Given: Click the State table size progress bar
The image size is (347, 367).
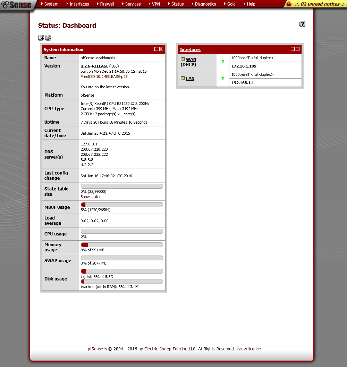Looking at the screenshot, I should 122,186.
